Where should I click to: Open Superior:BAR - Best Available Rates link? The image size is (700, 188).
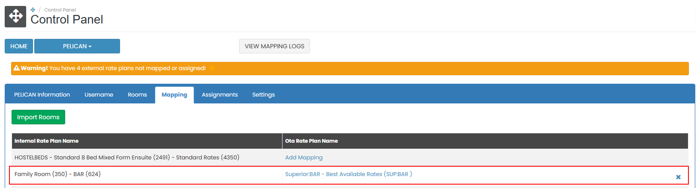[348, 174]
